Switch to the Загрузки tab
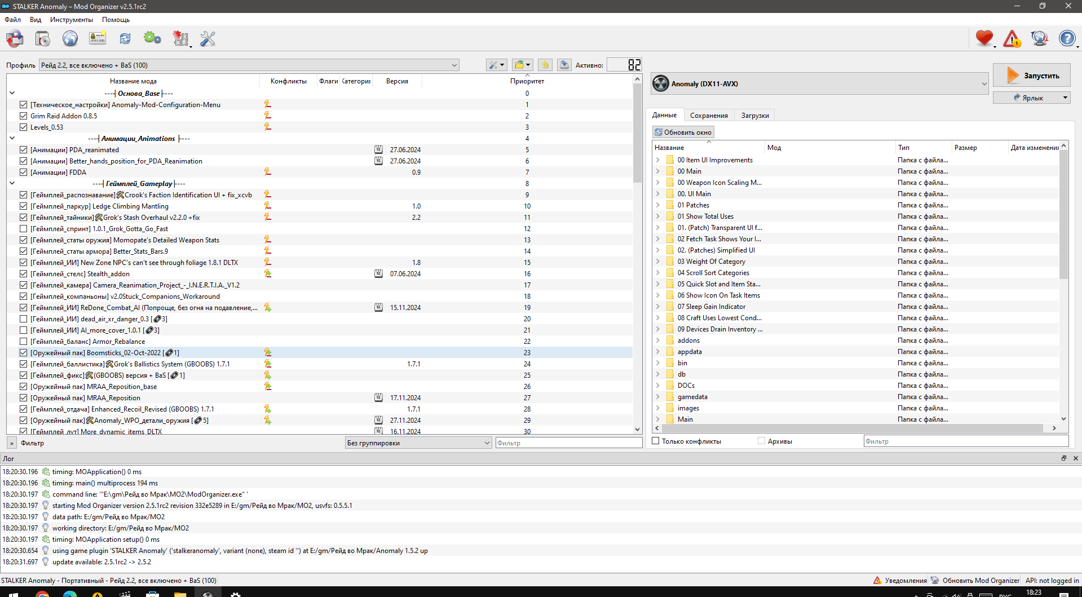Image resolution: width=1082 pixels, height=597 pixels. [755, 115]
